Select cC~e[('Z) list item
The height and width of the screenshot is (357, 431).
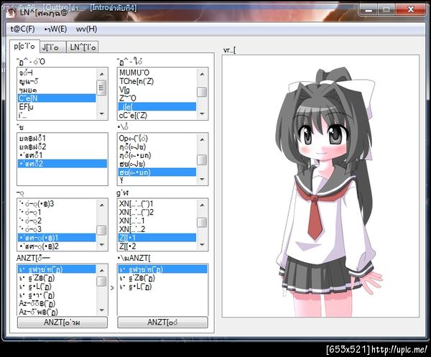(157, 116)
